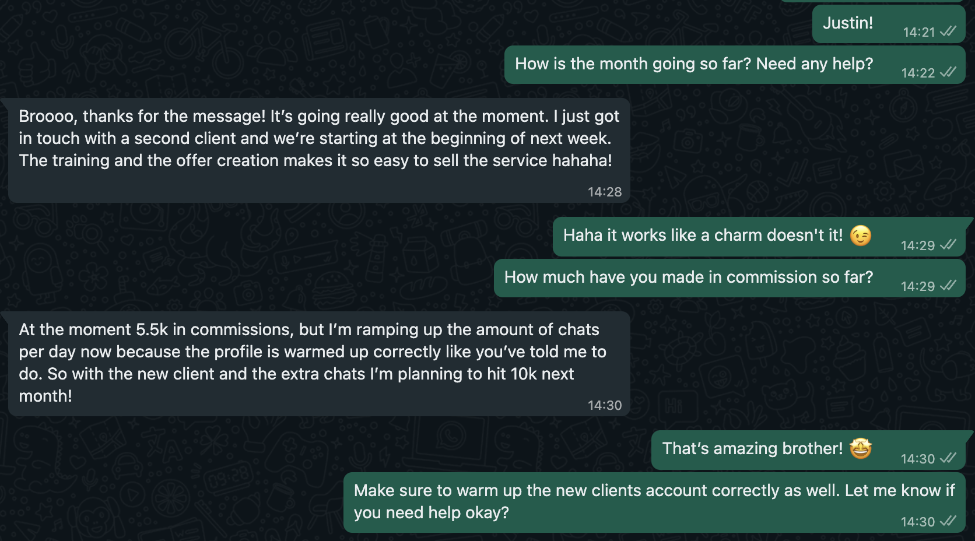
Task: Select the "Haha it works like a charm" message
Action: pos(703,236)
